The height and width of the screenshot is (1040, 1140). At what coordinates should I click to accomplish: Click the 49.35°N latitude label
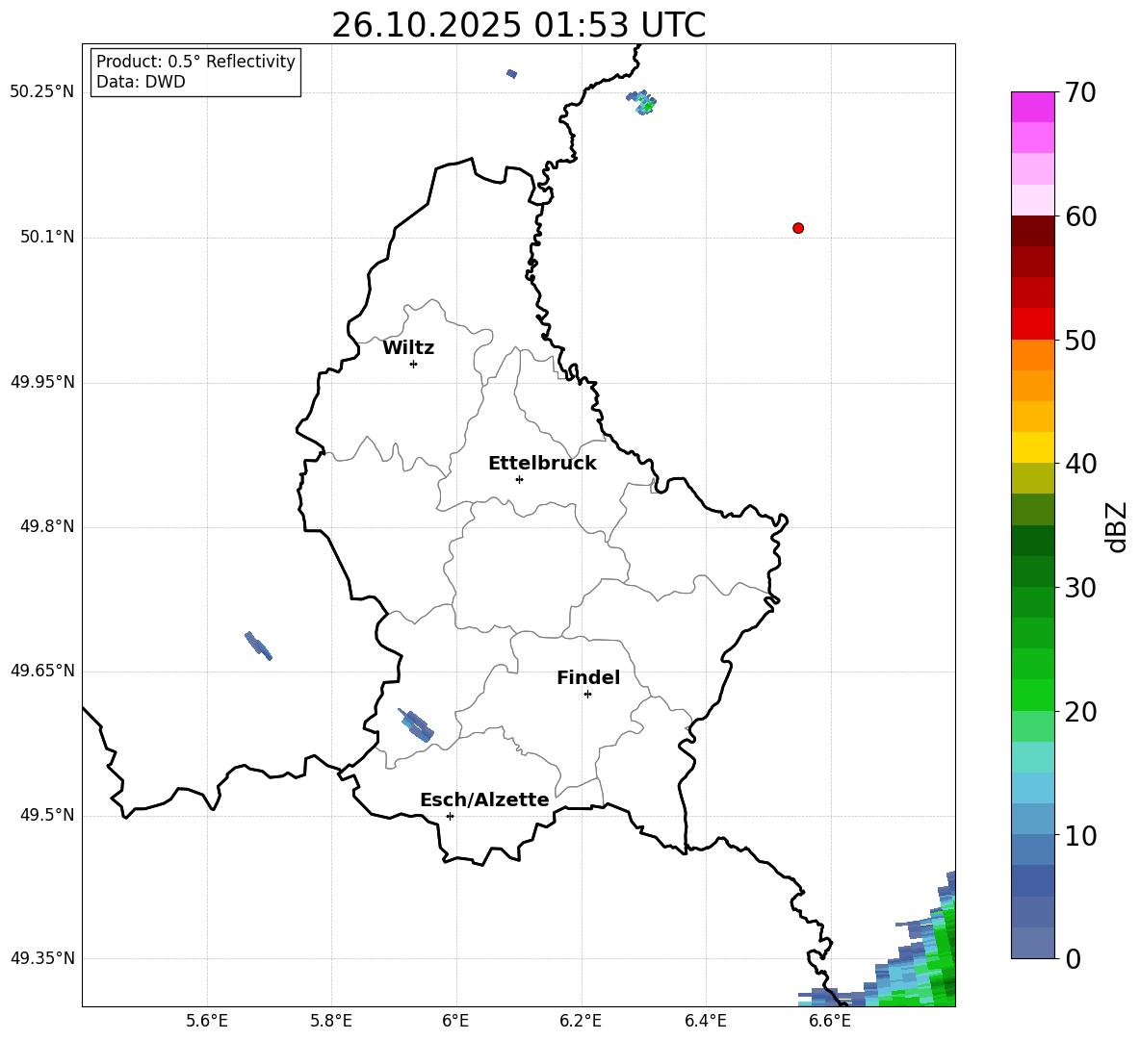tap(42, 958)
